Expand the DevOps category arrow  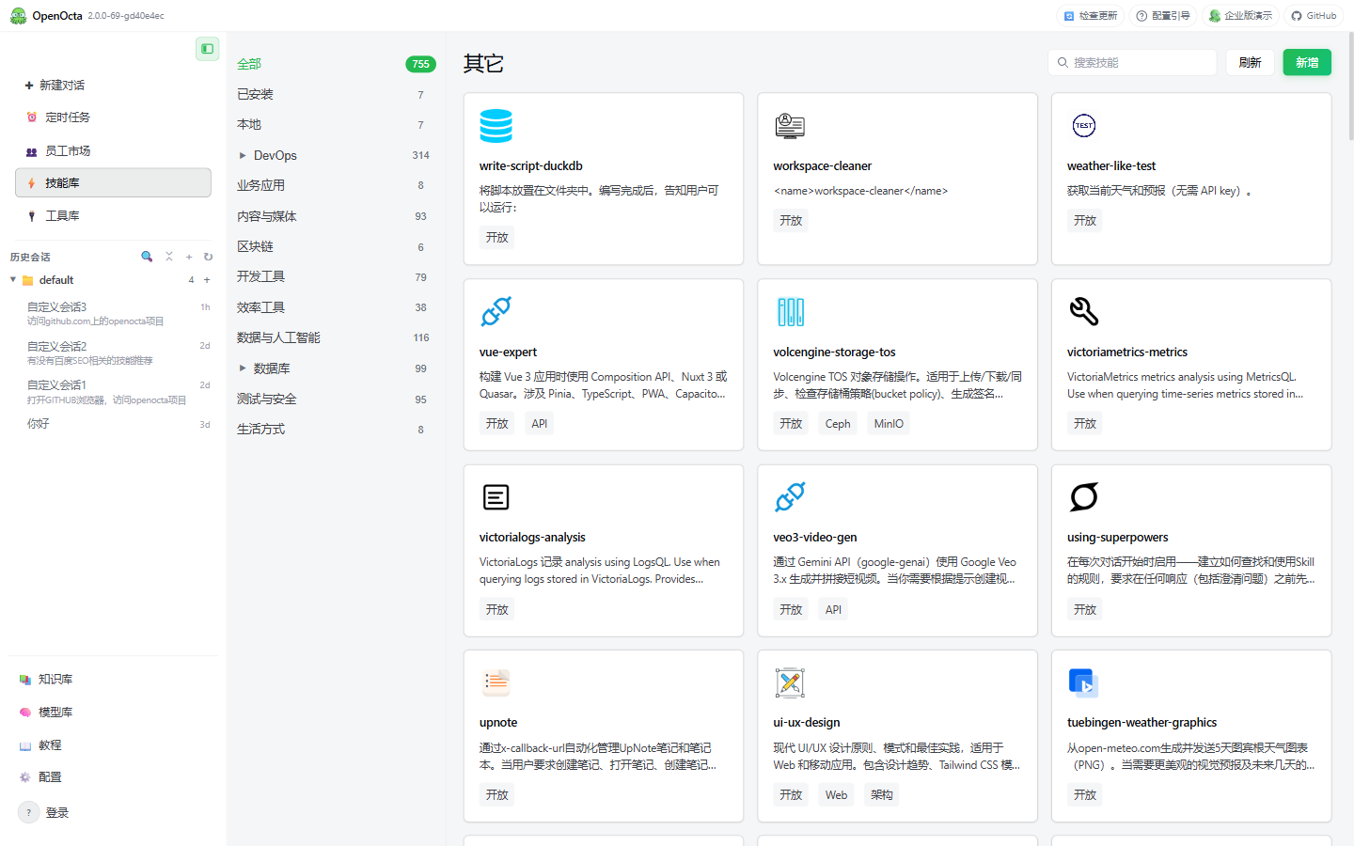(243, 155)
